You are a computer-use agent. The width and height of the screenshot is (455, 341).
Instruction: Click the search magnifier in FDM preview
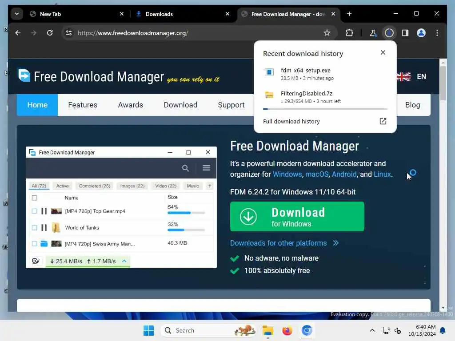pyautogui.click(x=185, y=168)
